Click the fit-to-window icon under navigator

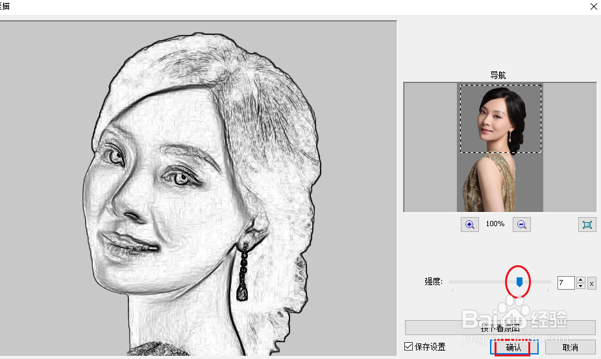[587, 225]
